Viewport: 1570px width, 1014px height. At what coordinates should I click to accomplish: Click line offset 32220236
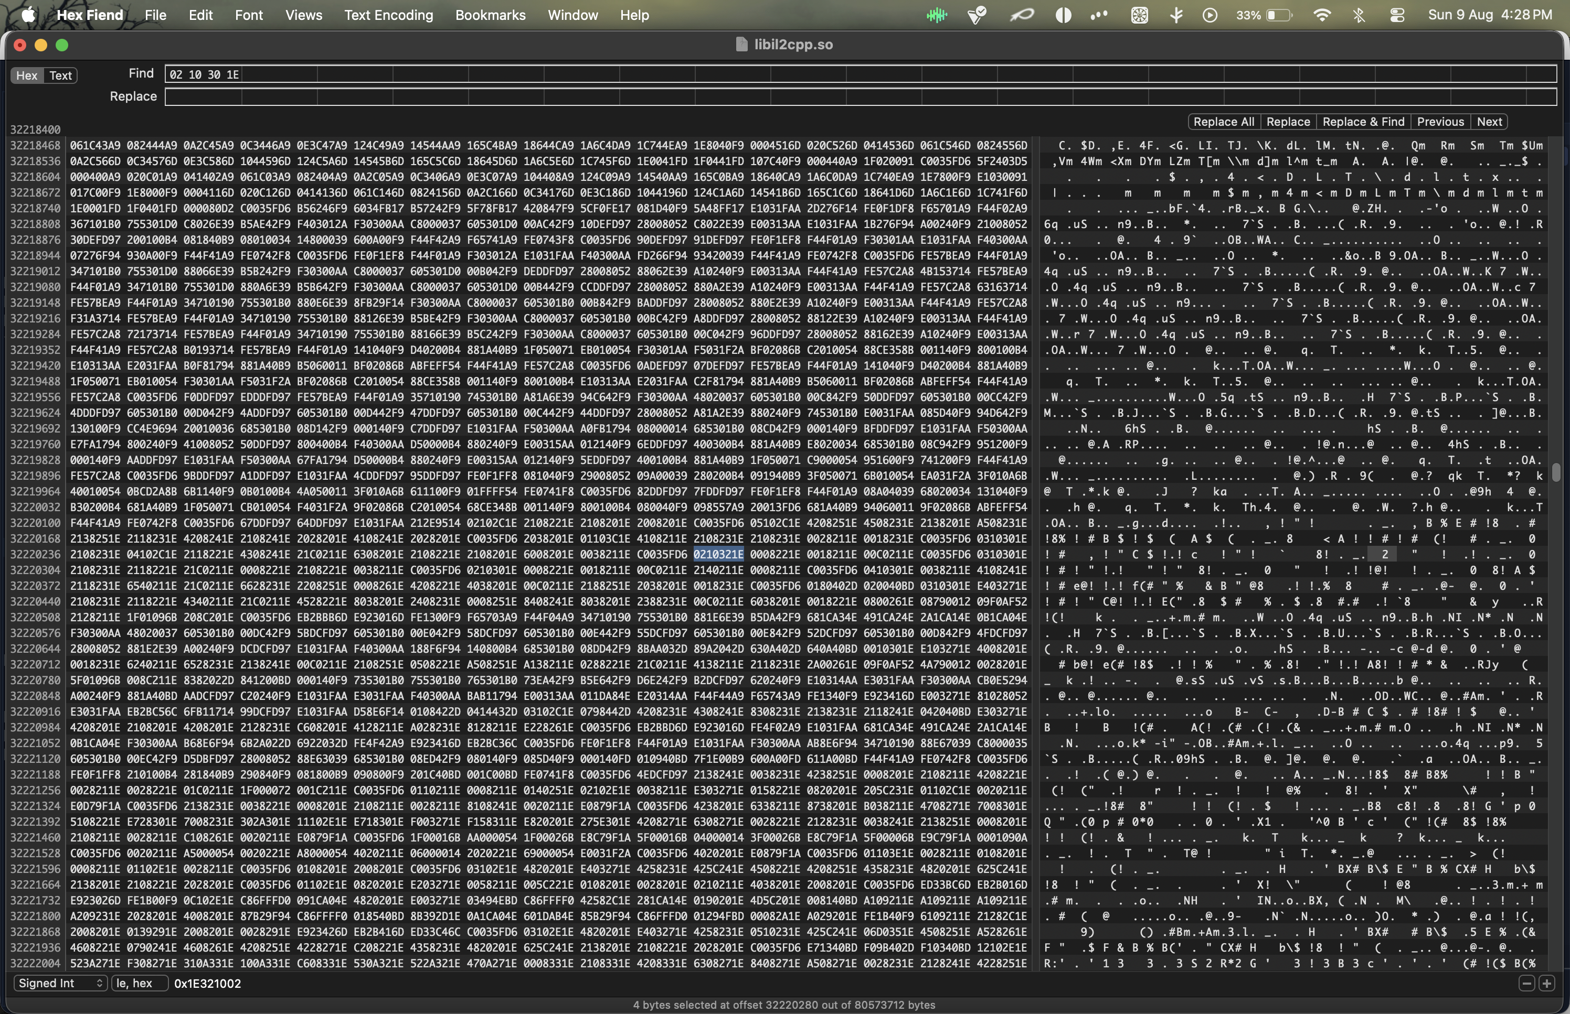click(x=35, y=554)
